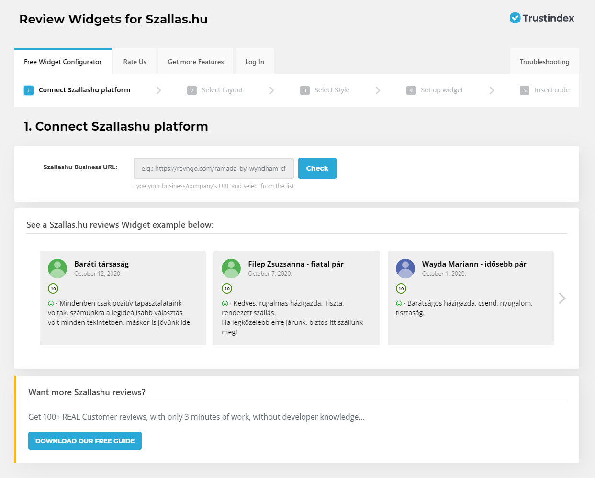Image resolution: width=595 pixels, height=478 pixels.
Task: Click Wayda Mariann blue avatar icon
Action: [405, 268]
